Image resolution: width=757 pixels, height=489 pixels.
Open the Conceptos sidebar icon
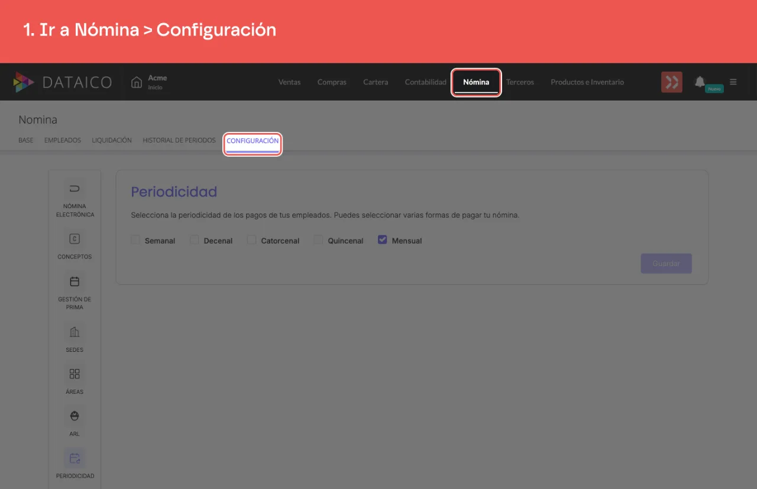75,239
